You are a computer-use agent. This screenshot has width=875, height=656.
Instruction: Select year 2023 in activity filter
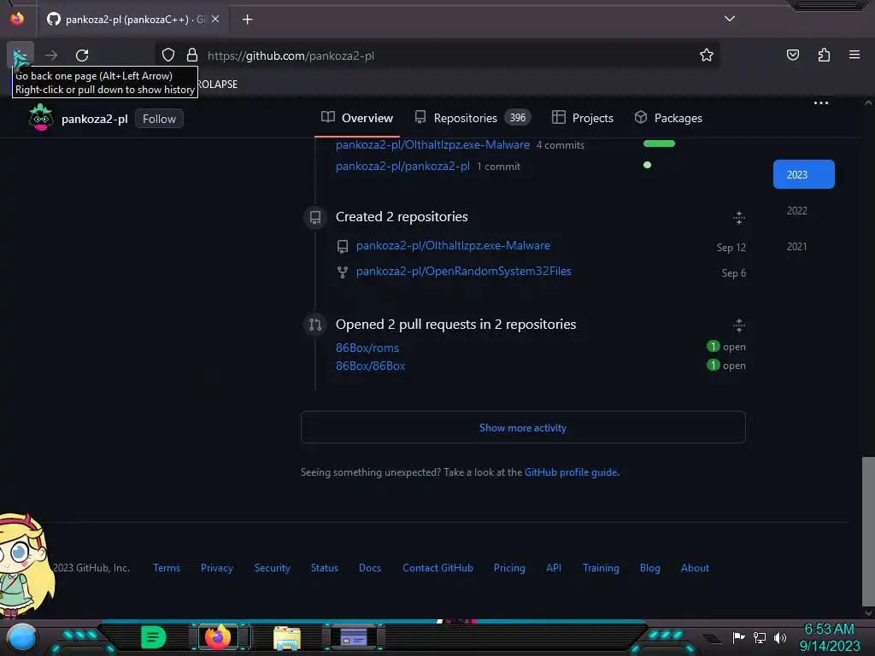point(803,174)
